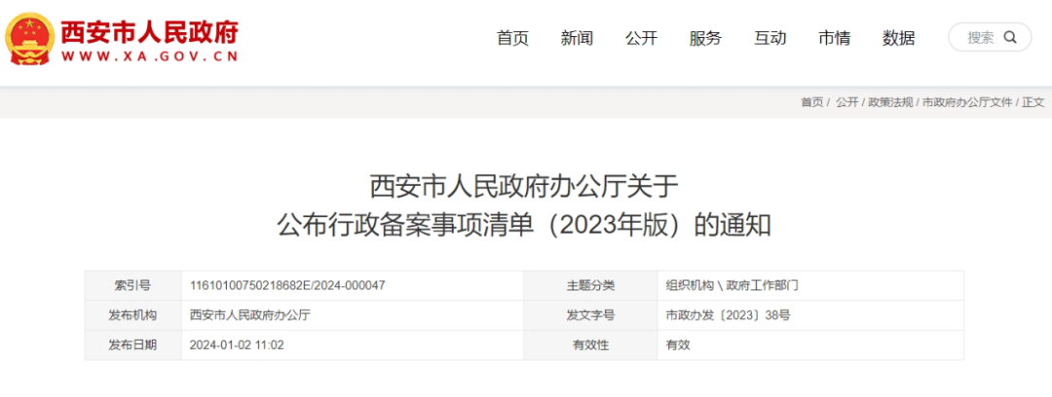Open the 服务 navigation menu item
The image size is (1052, 397).
pyautogui.click(x=705, y=38)
